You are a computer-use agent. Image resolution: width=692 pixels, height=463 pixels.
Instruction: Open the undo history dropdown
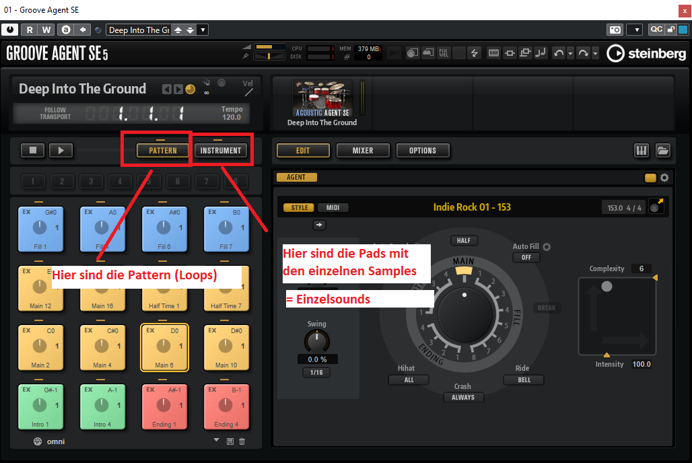pyautogui.click(x=570, y=53)
